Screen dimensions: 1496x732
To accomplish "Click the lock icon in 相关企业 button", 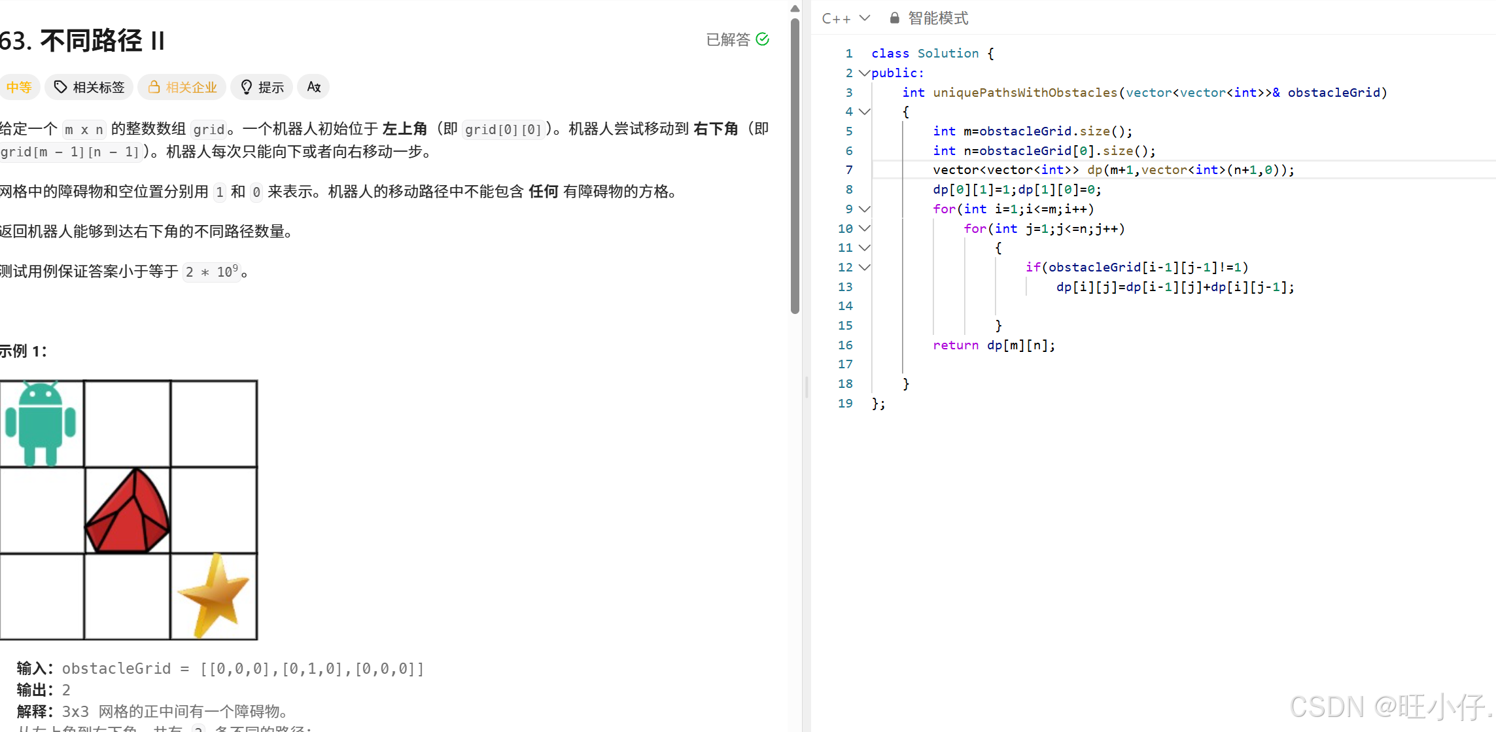I will [x=154, y=87].
